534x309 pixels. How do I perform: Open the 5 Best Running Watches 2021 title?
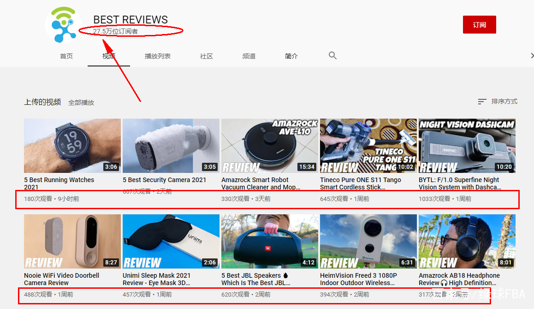59,183
